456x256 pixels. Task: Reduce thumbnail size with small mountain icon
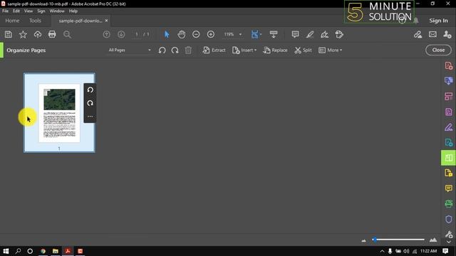364,240
